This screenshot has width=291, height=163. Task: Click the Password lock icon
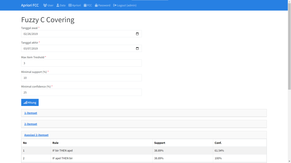96,5
